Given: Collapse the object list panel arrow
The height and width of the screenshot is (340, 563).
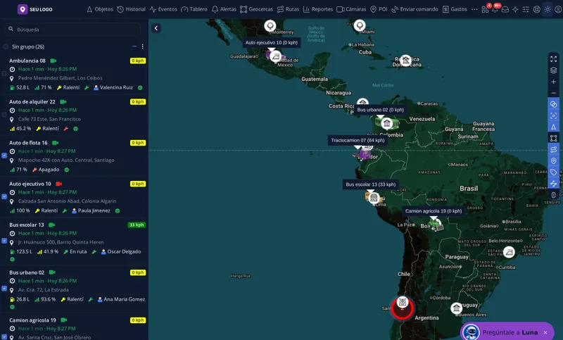Looking at the screenshot, I should [x=156, y=28].
